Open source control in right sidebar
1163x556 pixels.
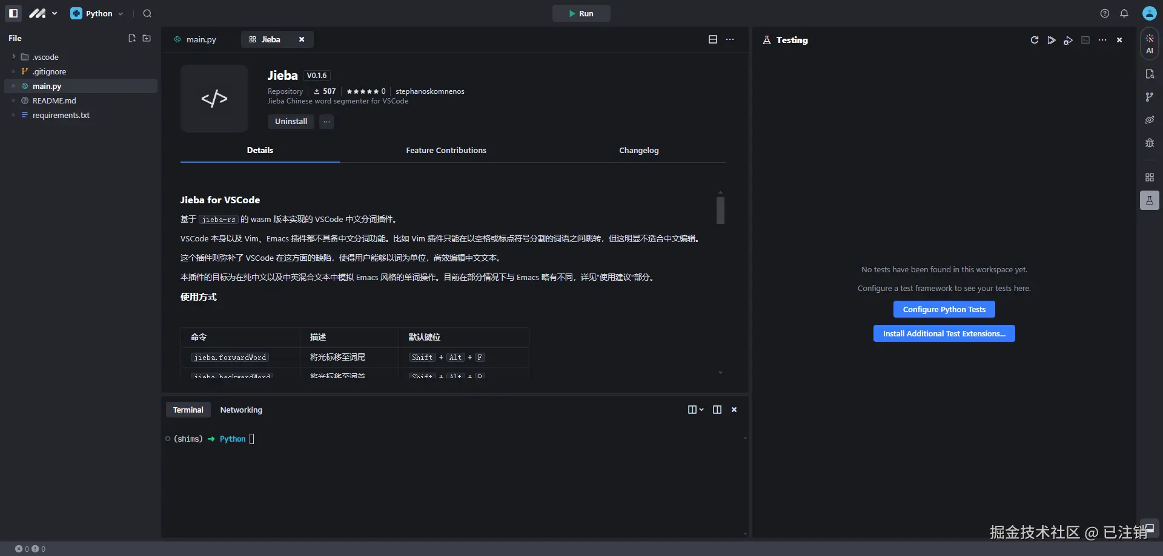(1150, 97)
